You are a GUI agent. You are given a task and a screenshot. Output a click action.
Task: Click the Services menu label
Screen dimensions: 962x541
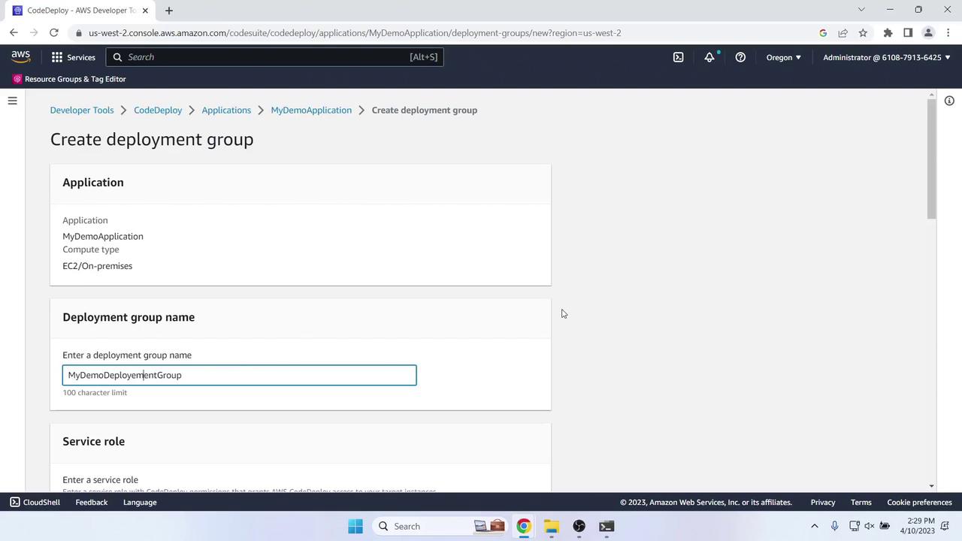[x=81, y=57]
